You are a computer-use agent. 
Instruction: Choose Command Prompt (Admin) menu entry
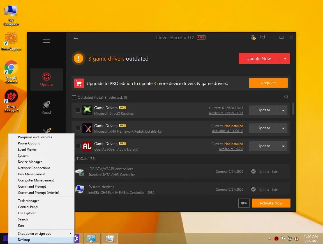coord(41,192)
